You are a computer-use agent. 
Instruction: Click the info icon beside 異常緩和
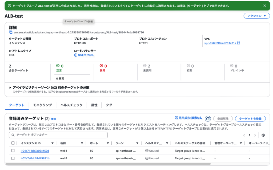176,118
